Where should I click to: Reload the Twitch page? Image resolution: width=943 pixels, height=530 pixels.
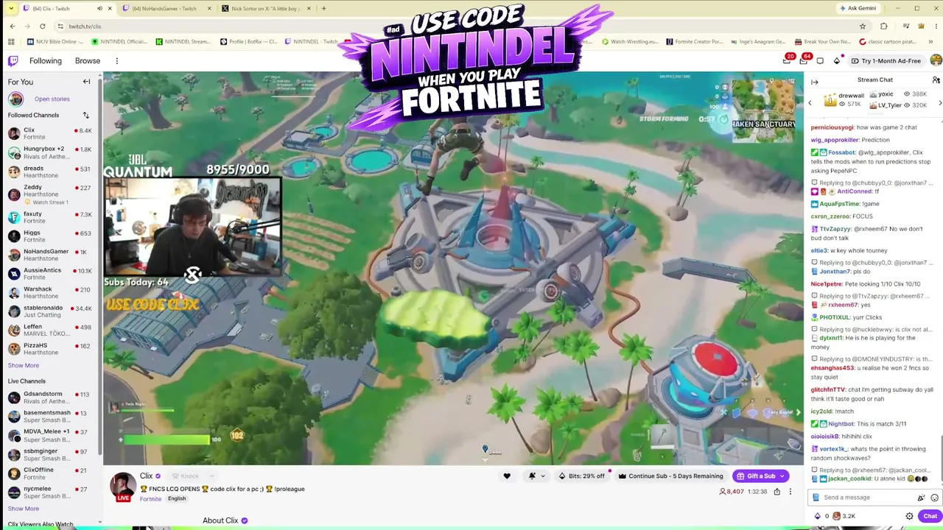(x=43, y=26)
